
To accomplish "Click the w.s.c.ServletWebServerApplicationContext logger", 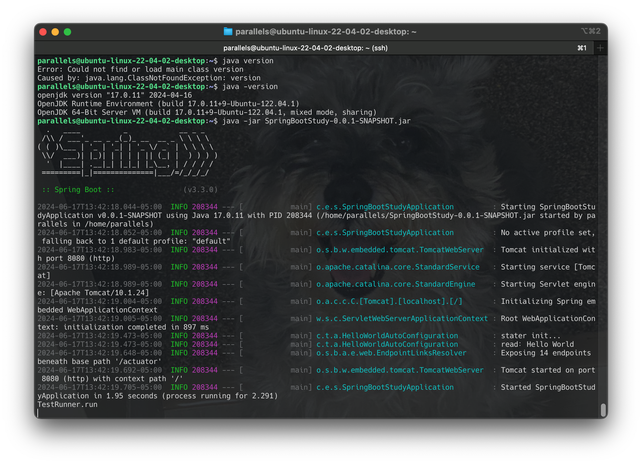I will coord(402,319).
